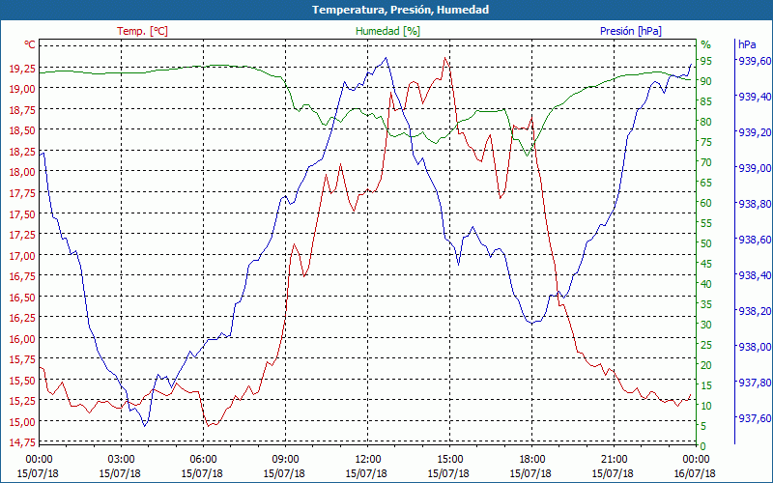Click pressure axis value '938,40'
Viewport: 773px width, 483px height.
point(754,275)
